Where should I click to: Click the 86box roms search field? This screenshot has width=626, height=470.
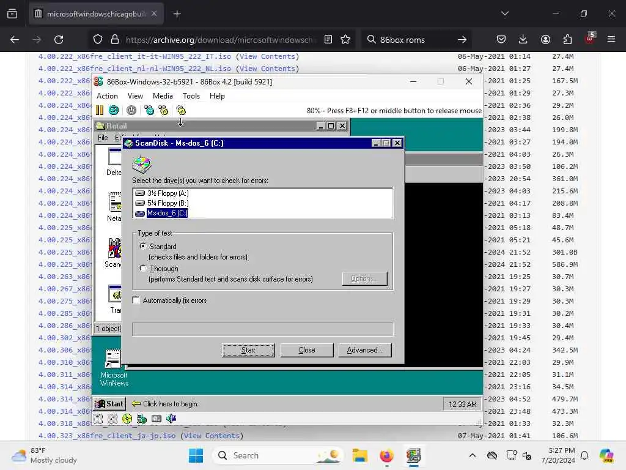click(x=415, y=40)
